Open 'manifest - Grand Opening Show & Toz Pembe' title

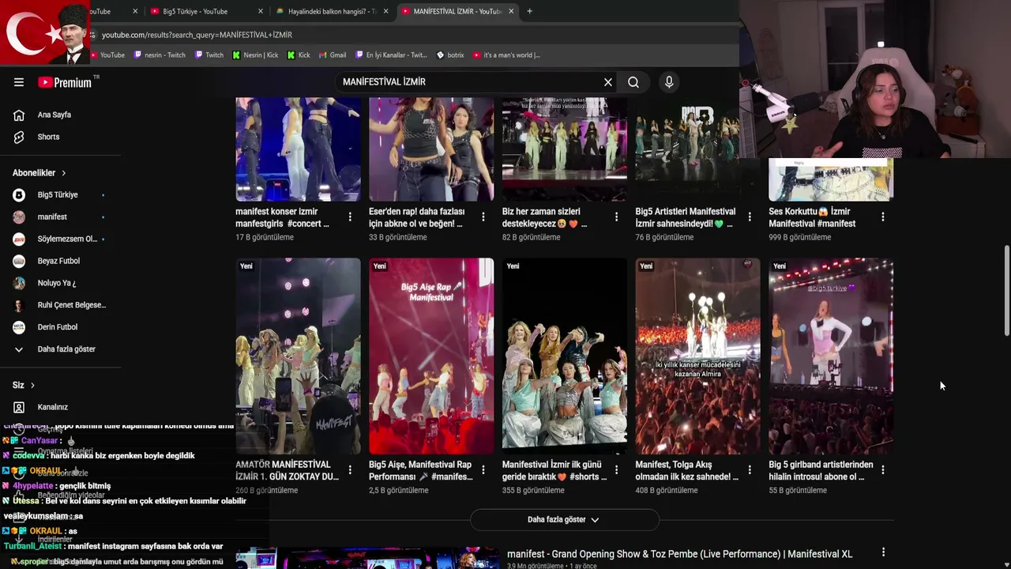coord(679,554)
